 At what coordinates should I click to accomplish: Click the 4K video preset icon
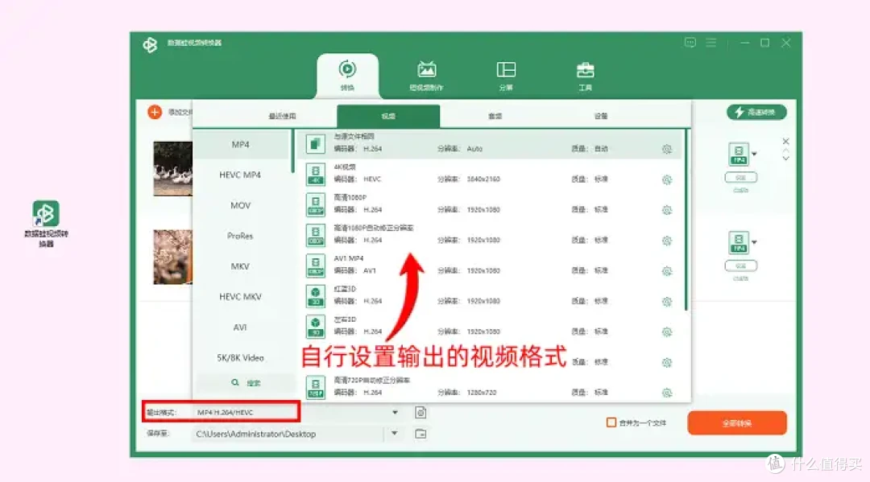point(315,174)
